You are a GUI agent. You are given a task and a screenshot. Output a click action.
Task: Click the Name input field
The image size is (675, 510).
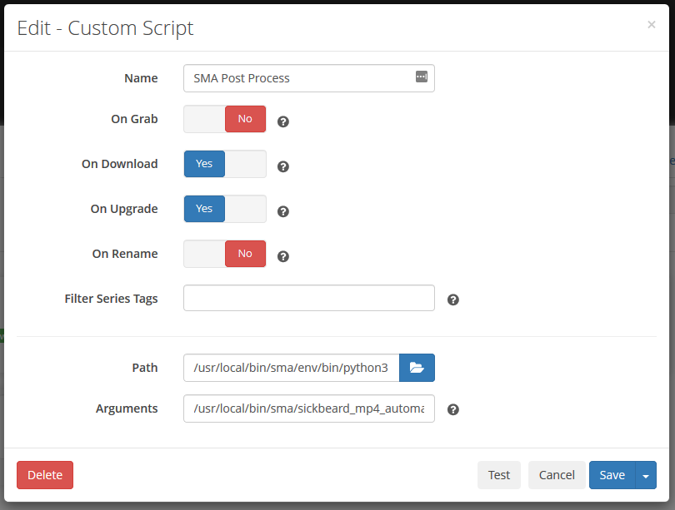pyautogui.click(x=296, y=77)
